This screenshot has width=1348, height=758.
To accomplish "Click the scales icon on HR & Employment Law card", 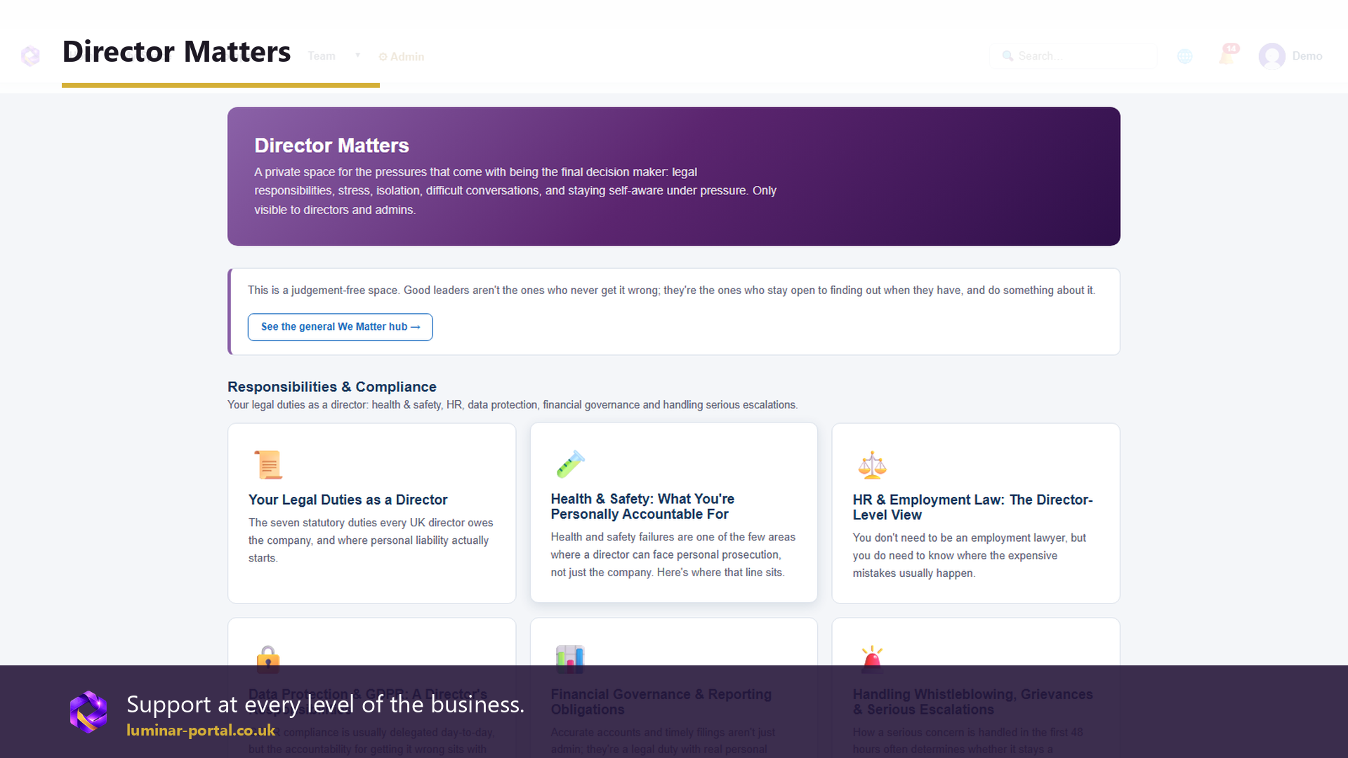I will [872, 465].
